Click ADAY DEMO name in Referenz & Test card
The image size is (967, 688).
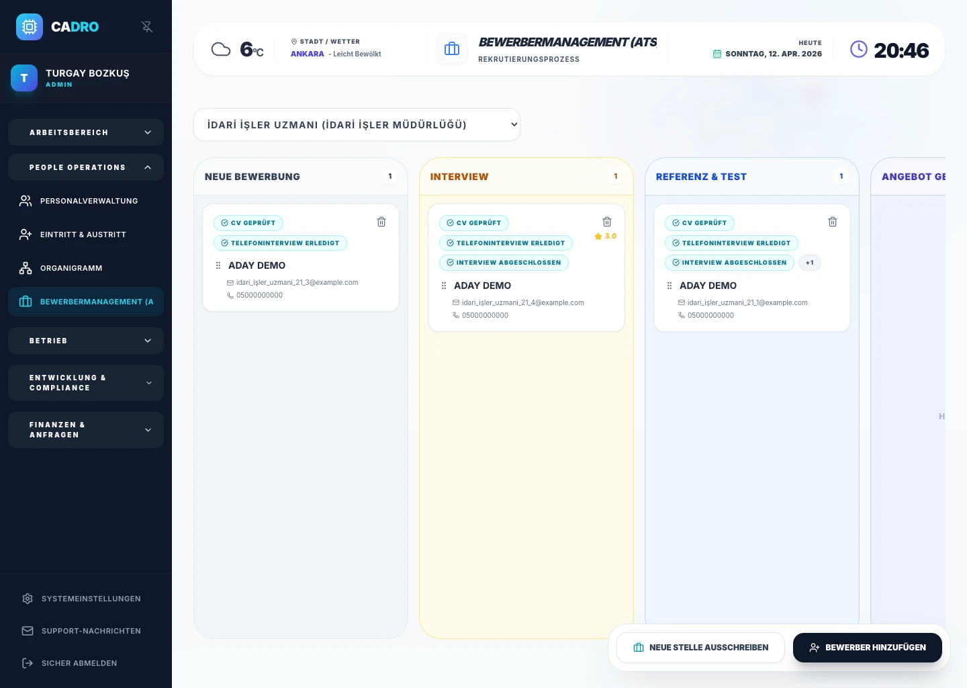pos(708,286)
